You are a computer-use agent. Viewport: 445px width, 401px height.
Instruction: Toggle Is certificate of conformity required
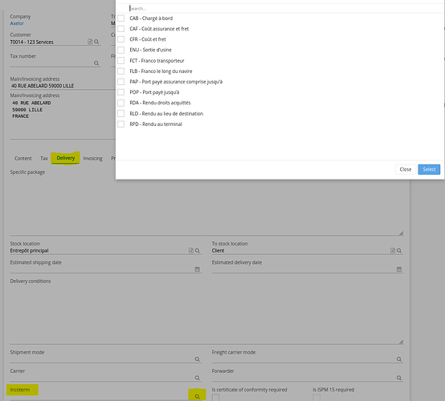pos(216,397)
